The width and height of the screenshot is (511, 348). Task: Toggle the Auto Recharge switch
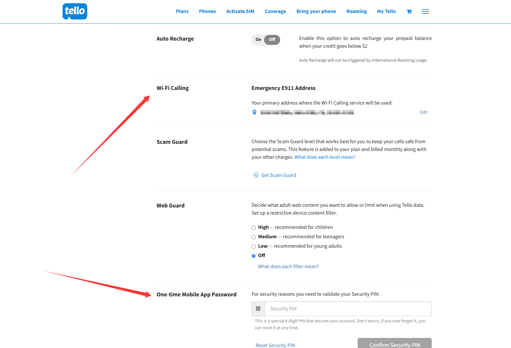click(266, 40)
